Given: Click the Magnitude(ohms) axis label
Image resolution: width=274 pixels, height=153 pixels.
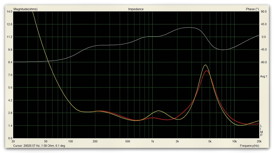Looking at the screenshot, I should [x=25, y=9].
